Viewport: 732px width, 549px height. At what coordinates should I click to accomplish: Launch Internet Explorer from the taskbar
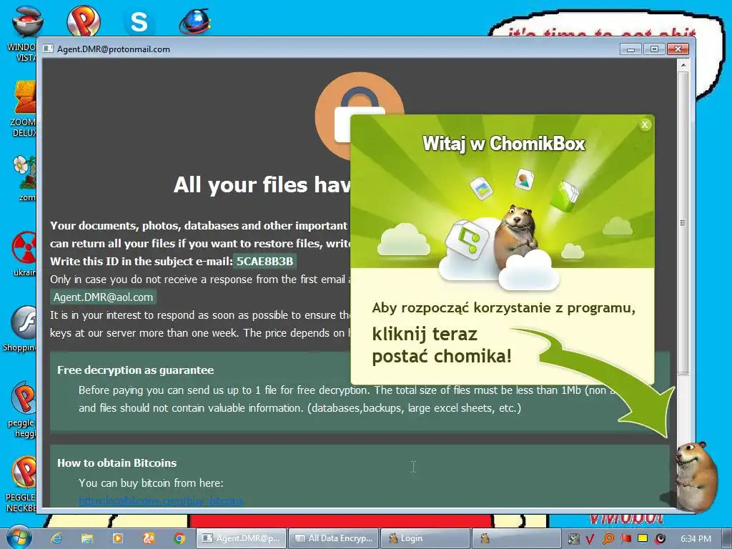pyautogui.click(x=56, y=538)
